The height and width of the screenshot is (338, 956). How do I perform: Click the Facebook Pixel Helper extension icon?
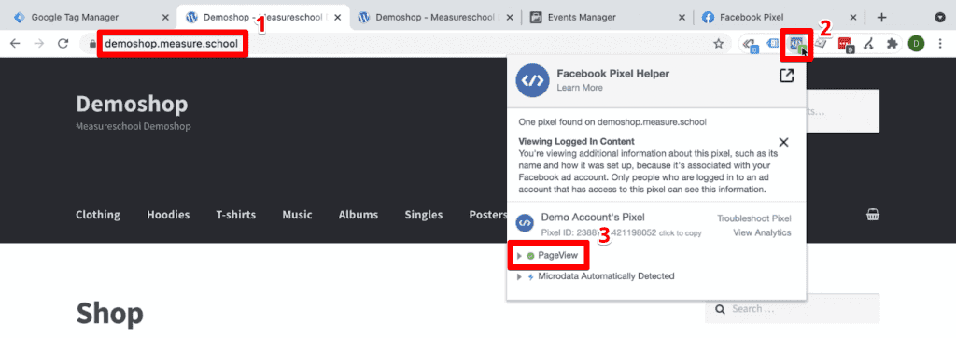tap(796, 44)
